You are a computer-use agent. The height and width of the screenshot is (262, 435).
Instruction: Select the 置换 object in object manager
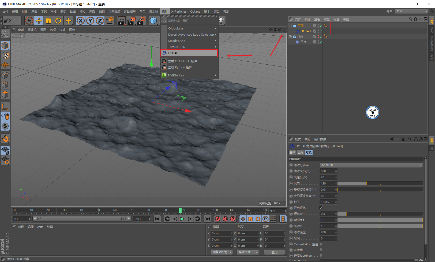pos(303,42)
